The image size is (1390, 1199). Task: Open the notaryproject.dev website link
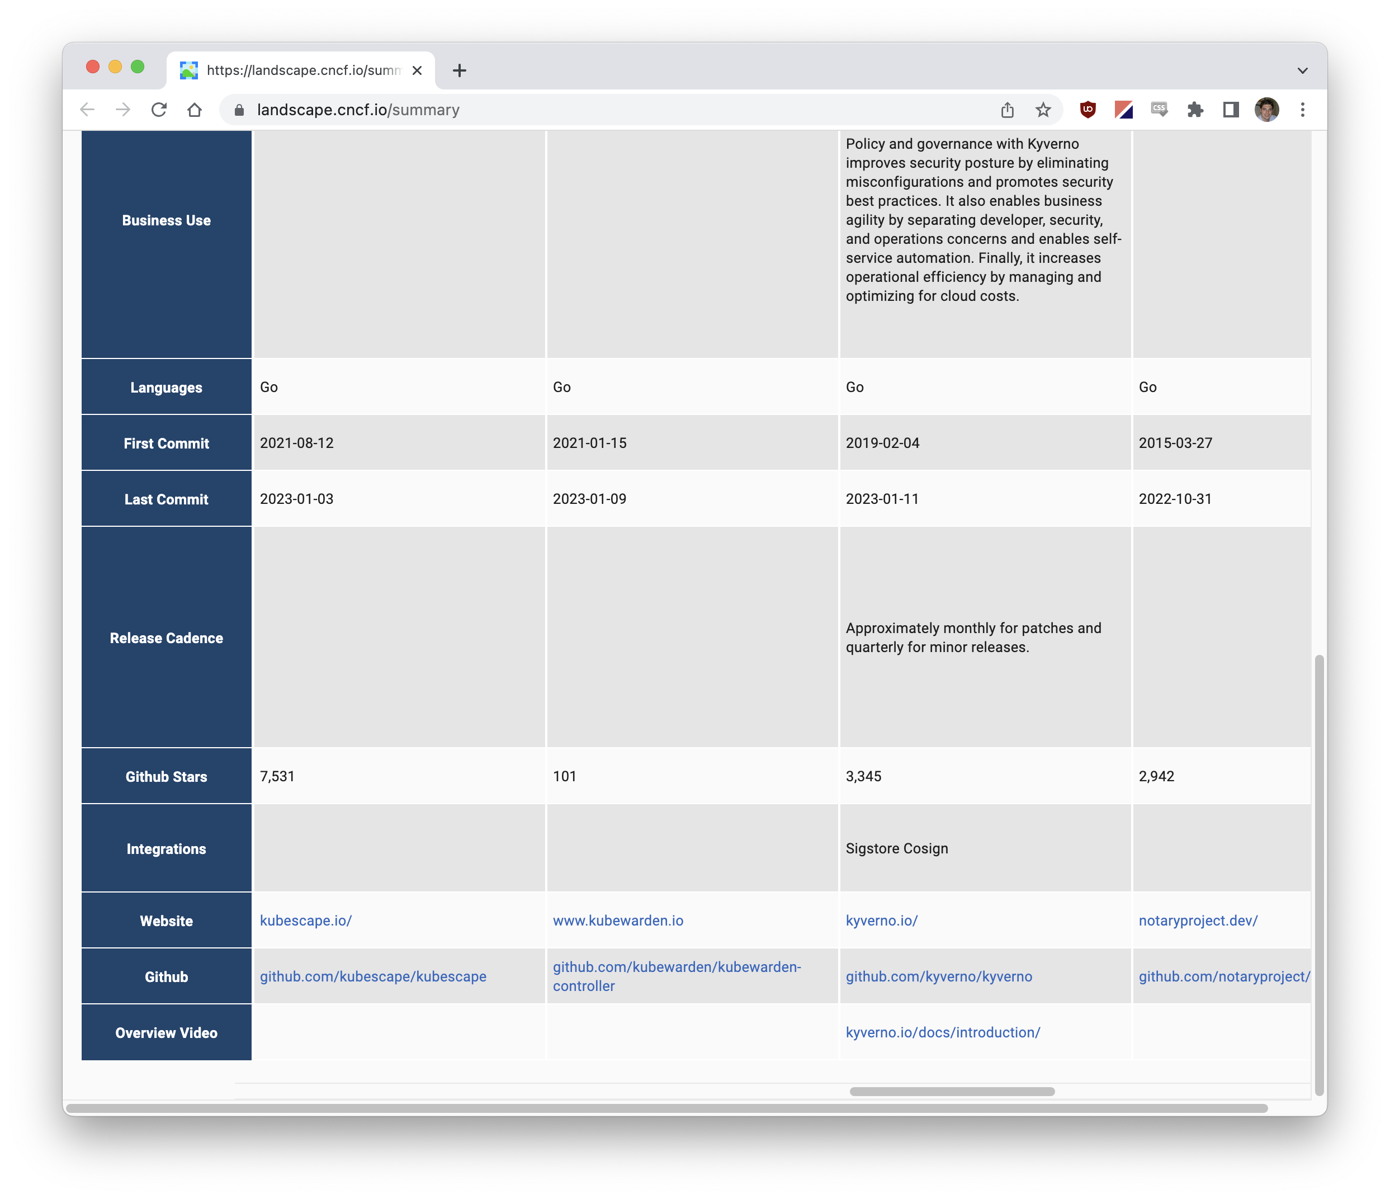pyautogui.click(x=1199, y=921)
